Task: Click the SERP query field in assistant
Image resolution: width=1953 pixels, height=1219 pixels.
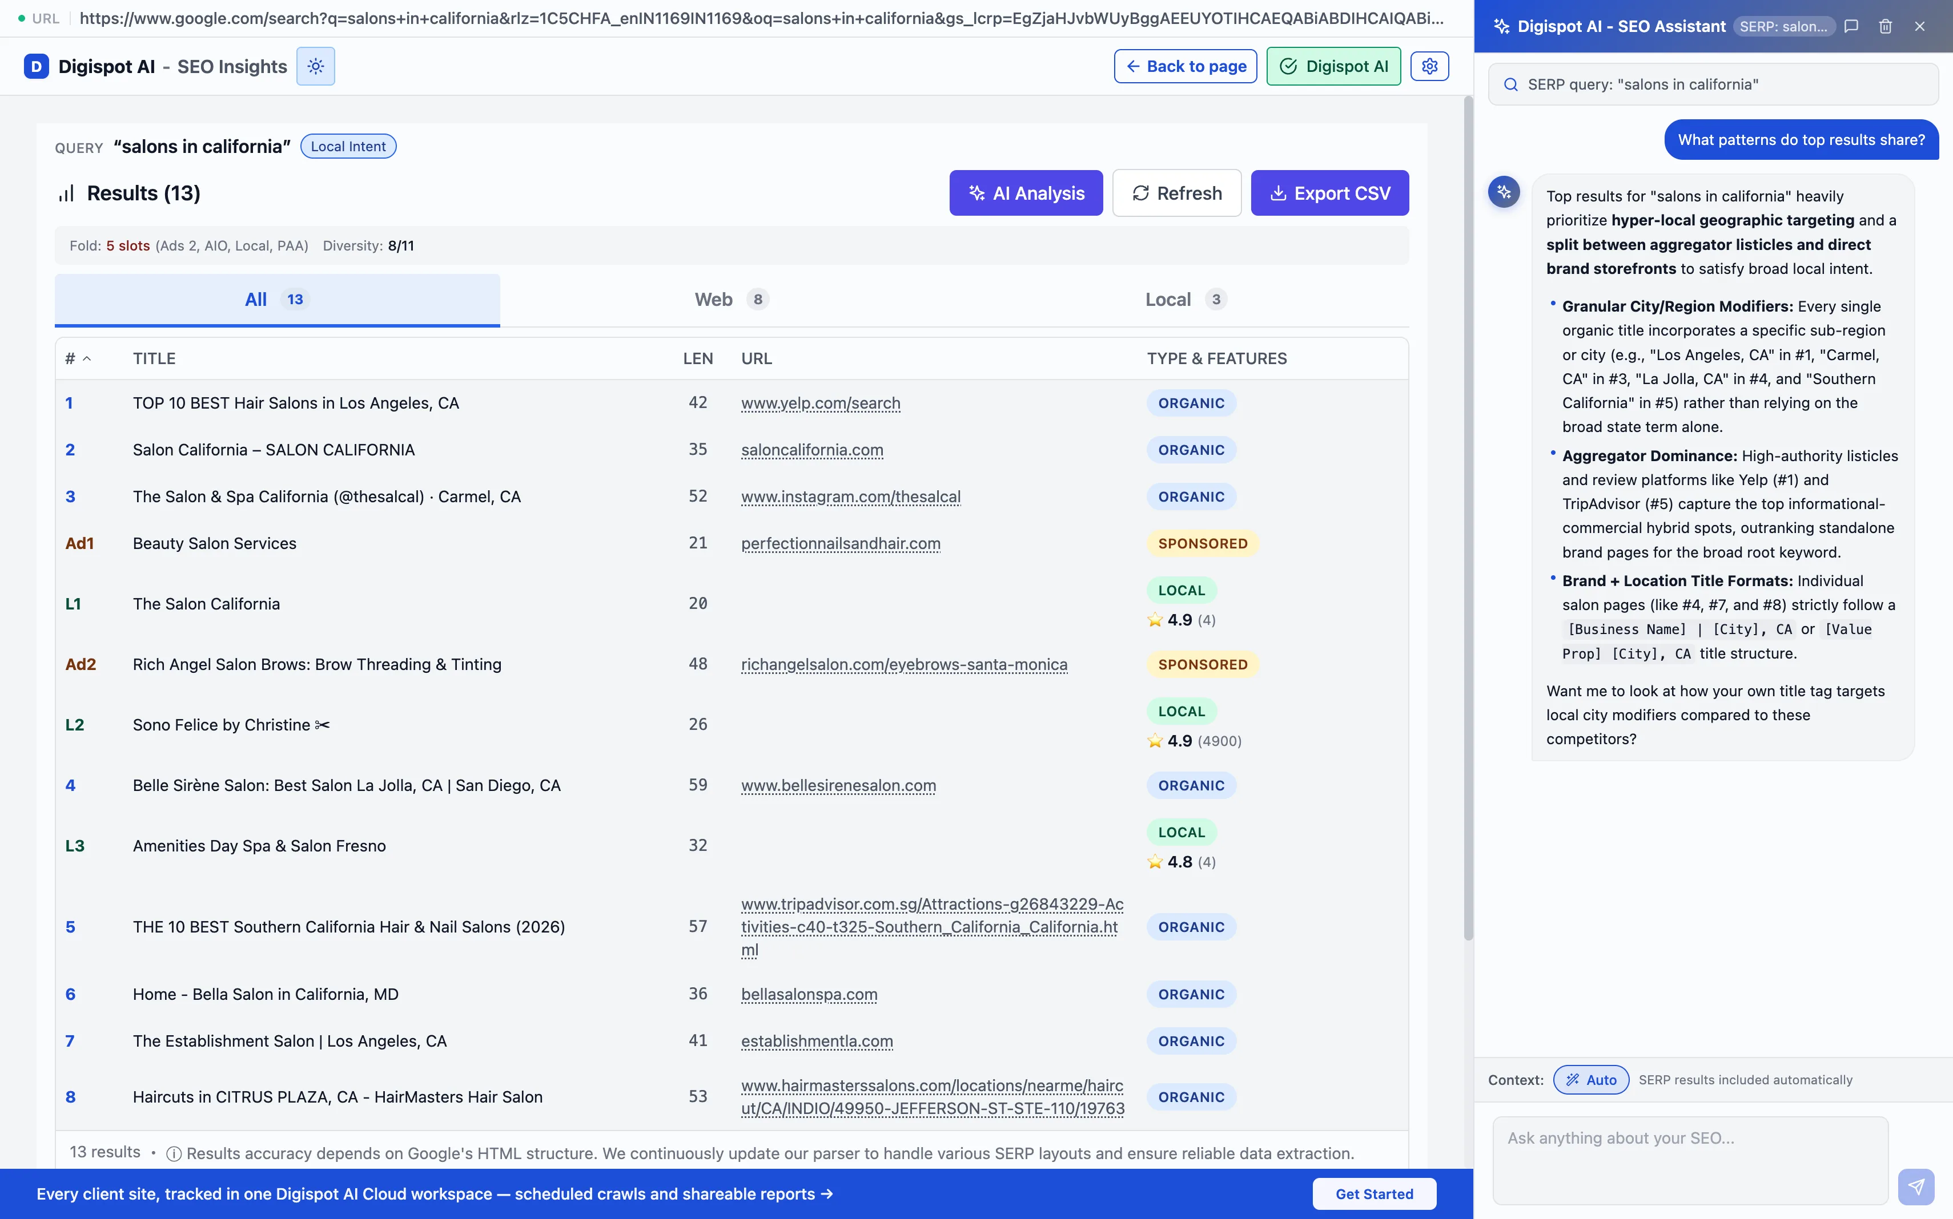Action: coord(1713,84)
